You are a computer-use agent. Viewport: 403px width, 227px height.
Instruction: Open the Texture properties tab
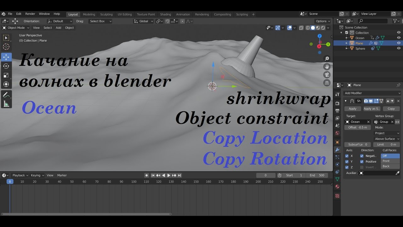coord(337,196)
